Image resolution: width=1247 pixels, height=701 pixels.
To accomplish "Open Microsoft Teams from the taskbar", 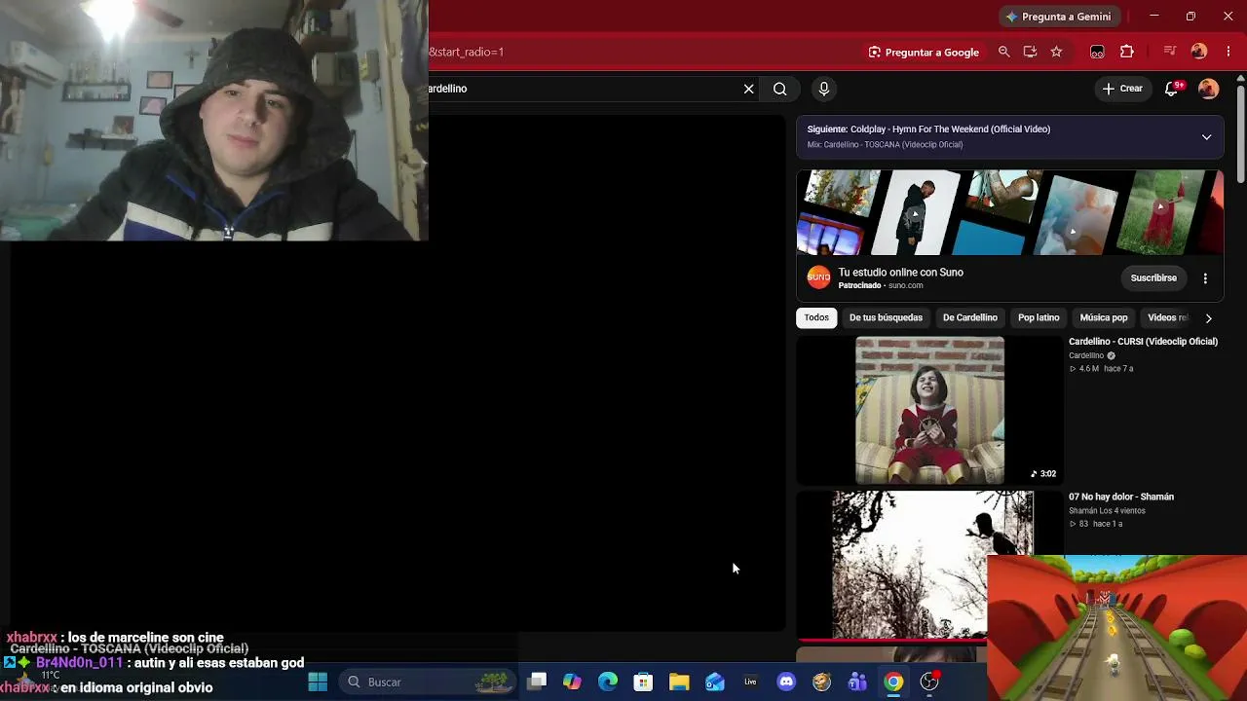I will [857, 682].
